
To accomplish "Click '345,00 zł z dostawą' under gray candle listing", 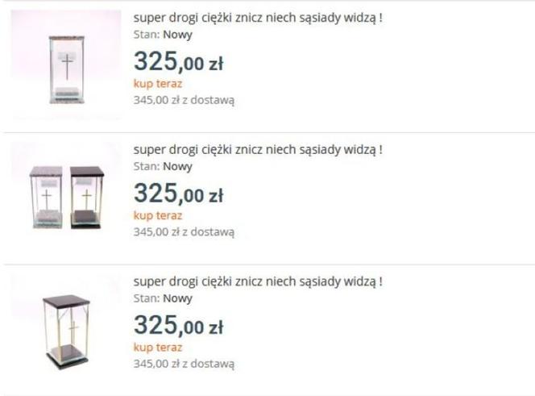I will (184, 101).
